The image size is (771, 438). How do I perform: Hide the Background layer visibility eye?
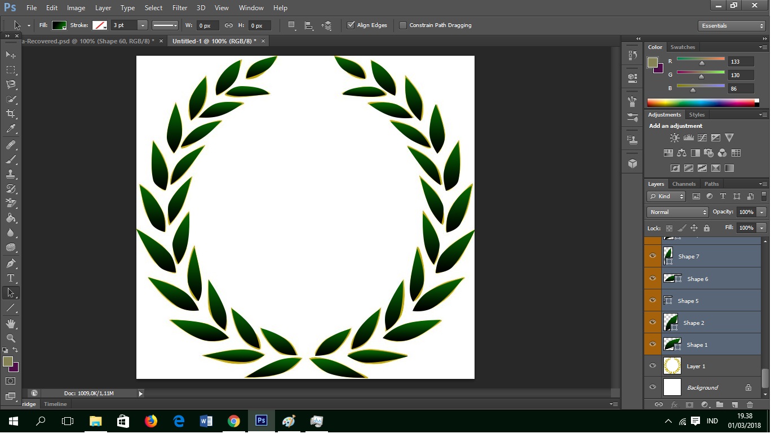pos(653,387)
